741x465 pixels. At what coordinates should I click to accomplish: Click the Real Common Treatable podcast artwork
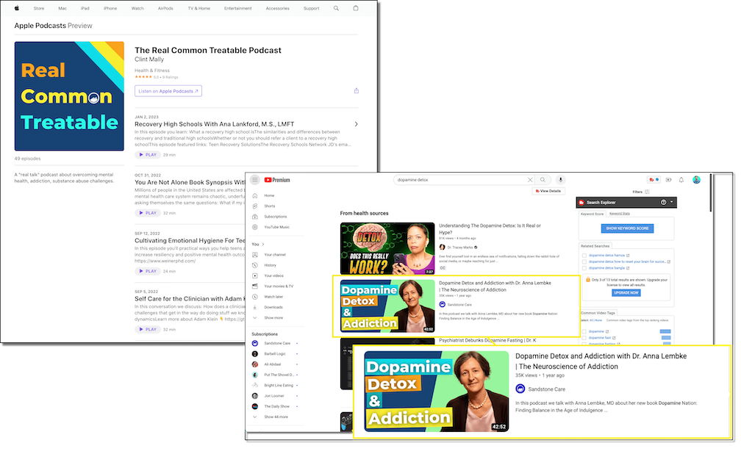point(69,96)
